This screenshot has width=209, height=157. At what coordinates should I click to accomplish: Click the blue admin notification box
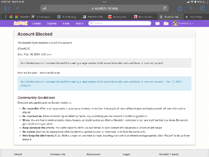coord(104,84)
